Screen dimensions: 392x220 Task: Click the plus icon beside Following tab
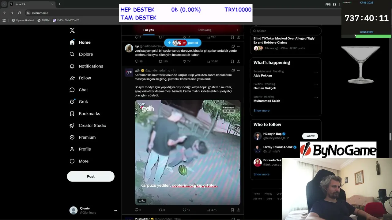point(238,30)
